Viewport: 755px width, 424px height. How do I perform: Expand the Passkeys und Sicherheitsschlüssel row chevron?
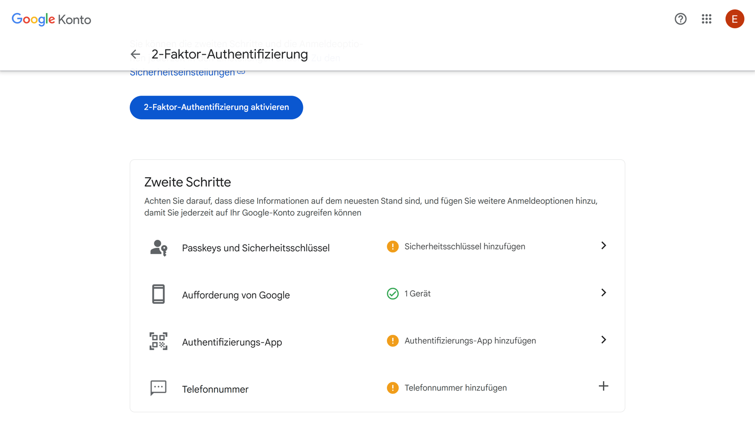click(x=604, y=245)
